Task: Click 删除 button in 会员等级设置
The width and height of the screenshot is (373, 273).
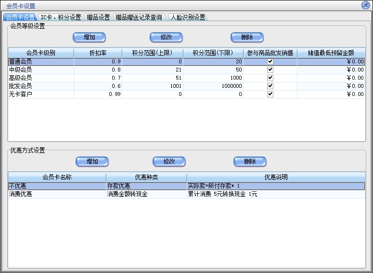Action: 247,37
